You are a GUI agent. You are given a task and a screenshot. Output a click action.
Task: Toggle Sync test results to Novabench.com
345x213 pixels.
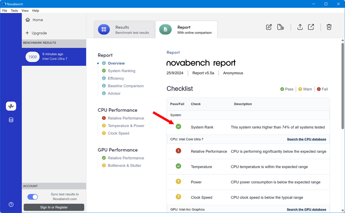(33, 197)
